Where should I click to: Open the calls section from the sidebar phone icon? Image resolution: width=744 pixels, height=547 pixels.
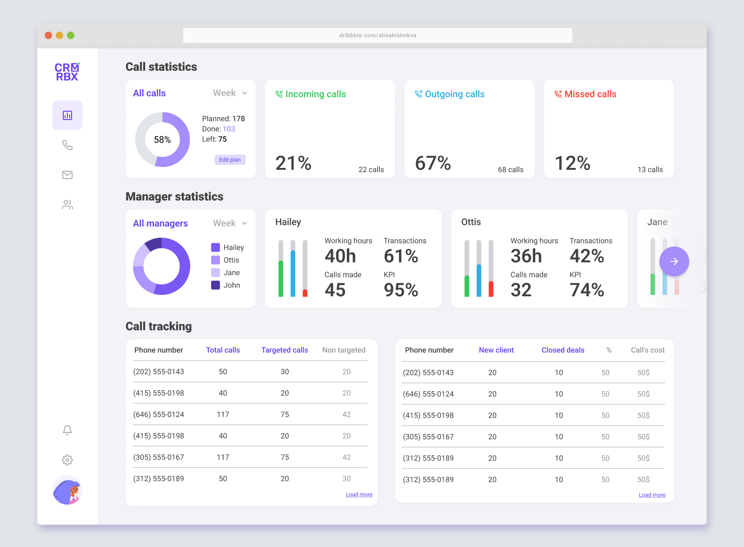tap(67, 145)
